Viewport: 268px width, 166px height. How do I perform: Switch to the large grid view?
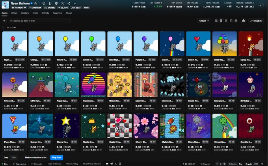216,20
